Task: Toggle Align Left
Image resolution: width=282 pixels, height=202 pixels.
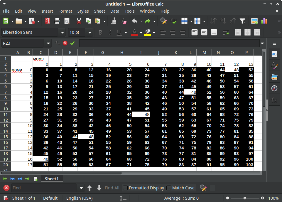Action: click(163, 33)
